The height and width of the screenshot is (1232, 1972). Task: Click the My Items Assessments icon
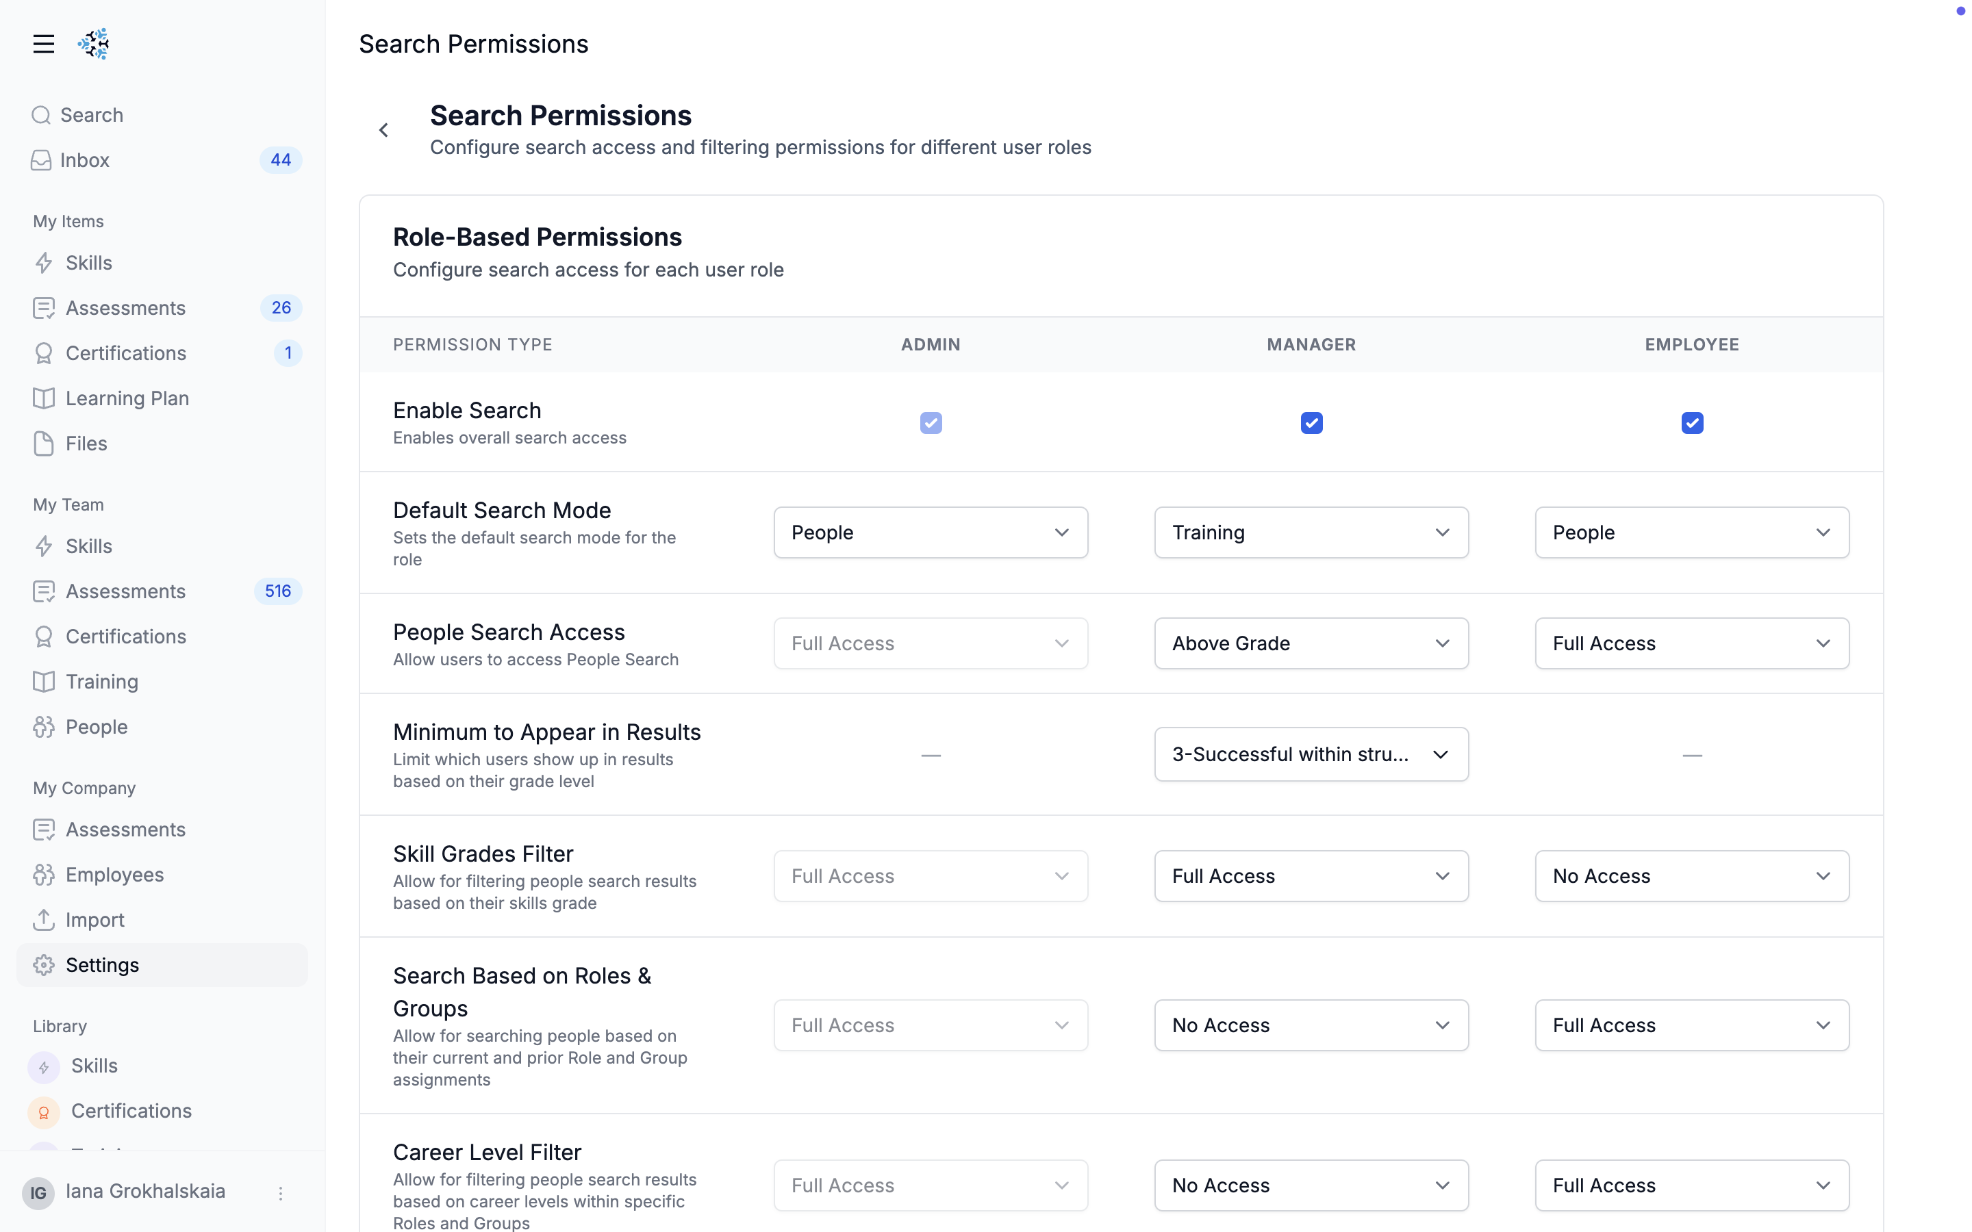click(44, 308)
